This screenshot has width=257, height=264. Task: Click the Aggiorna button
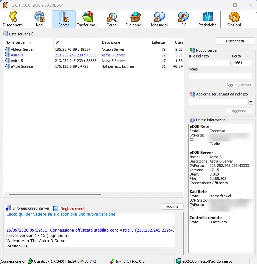click(239, 111)
